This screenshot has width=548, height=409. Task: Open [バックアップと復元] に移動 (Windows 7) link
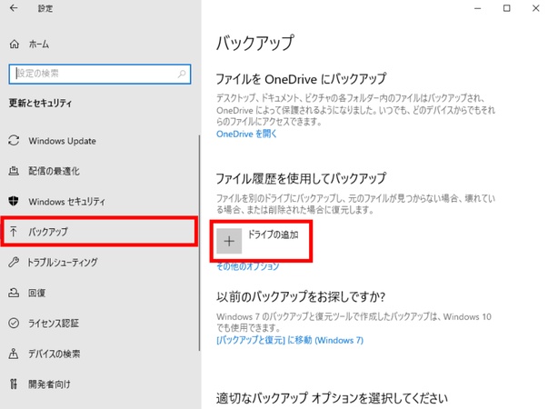pos(290,340)
